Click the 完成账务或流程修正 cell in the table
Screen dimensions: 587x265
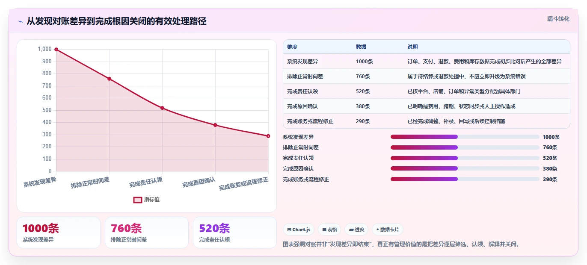(310, 121)
